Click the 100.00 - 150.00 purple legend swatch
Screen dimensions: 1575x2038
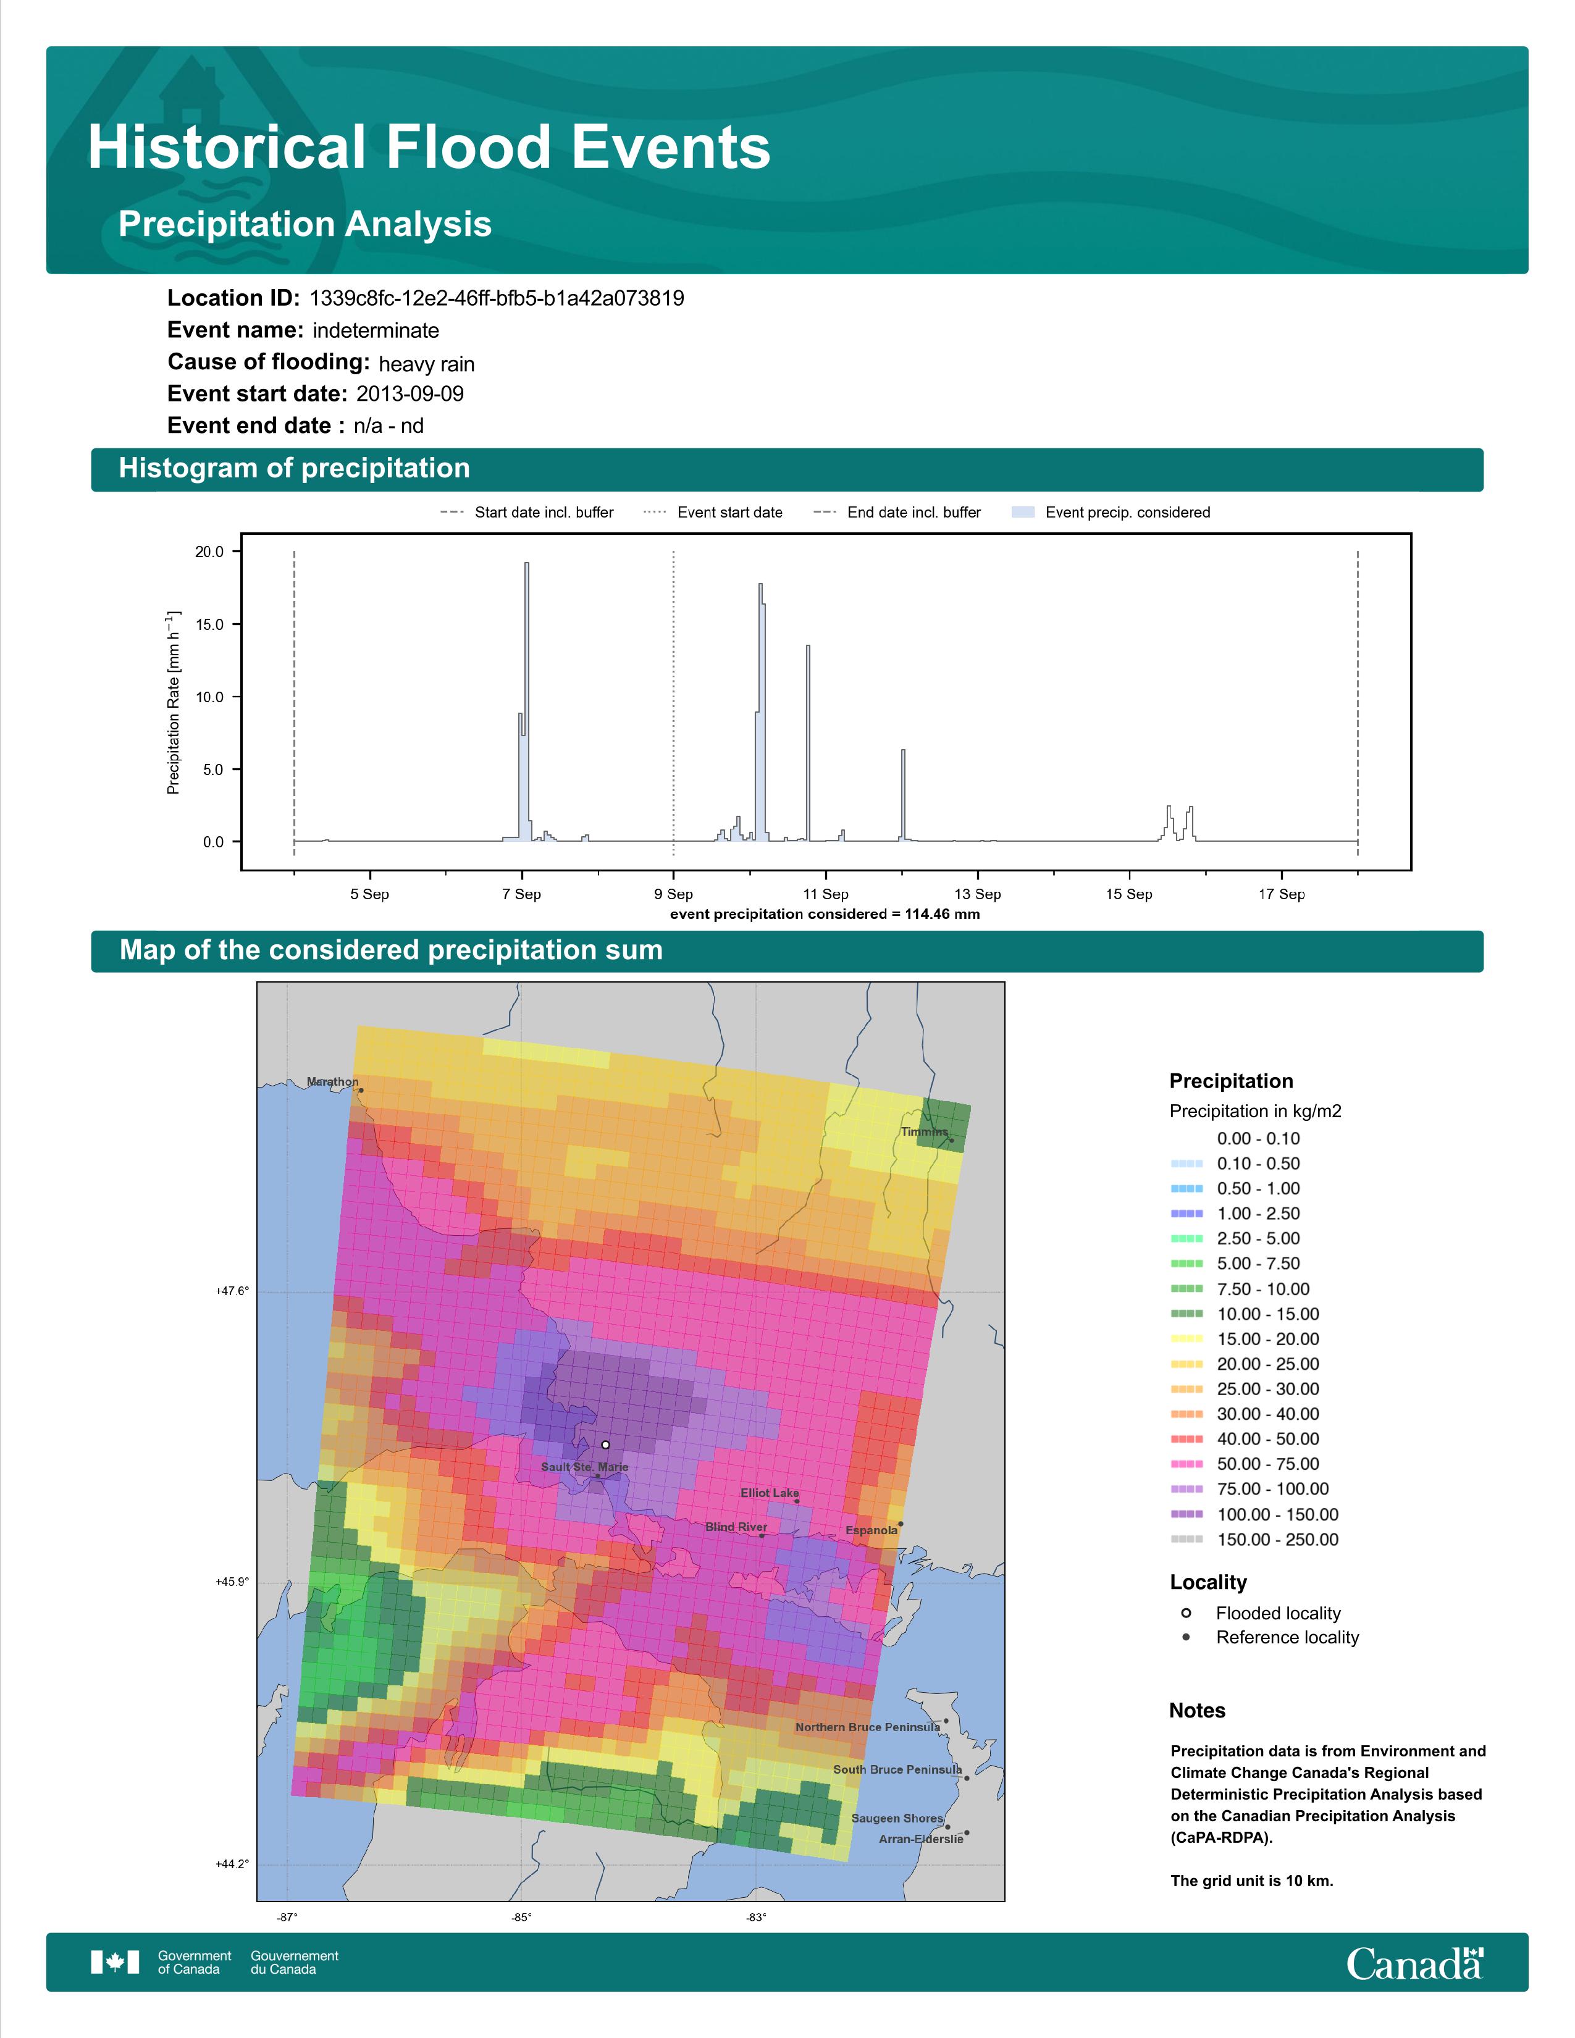(x=1186, y=1514)
